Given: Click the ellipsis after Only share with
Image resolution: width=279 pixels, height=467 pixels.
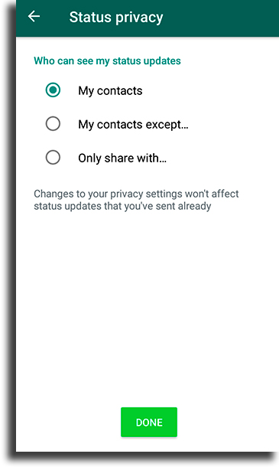Looking at the screenshot, I should click(163, 161).
